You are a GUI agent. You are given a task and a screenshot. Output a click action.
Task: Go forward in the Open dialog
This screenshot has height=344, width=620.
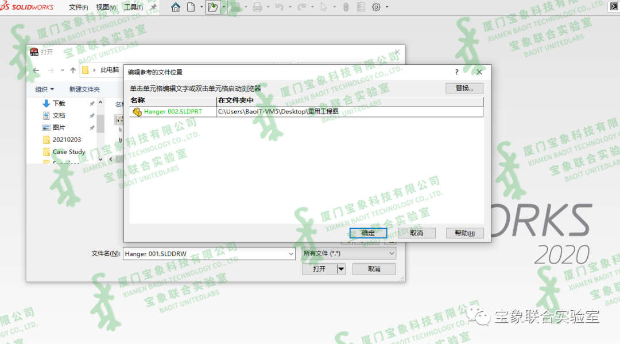[x=51, y=71]
